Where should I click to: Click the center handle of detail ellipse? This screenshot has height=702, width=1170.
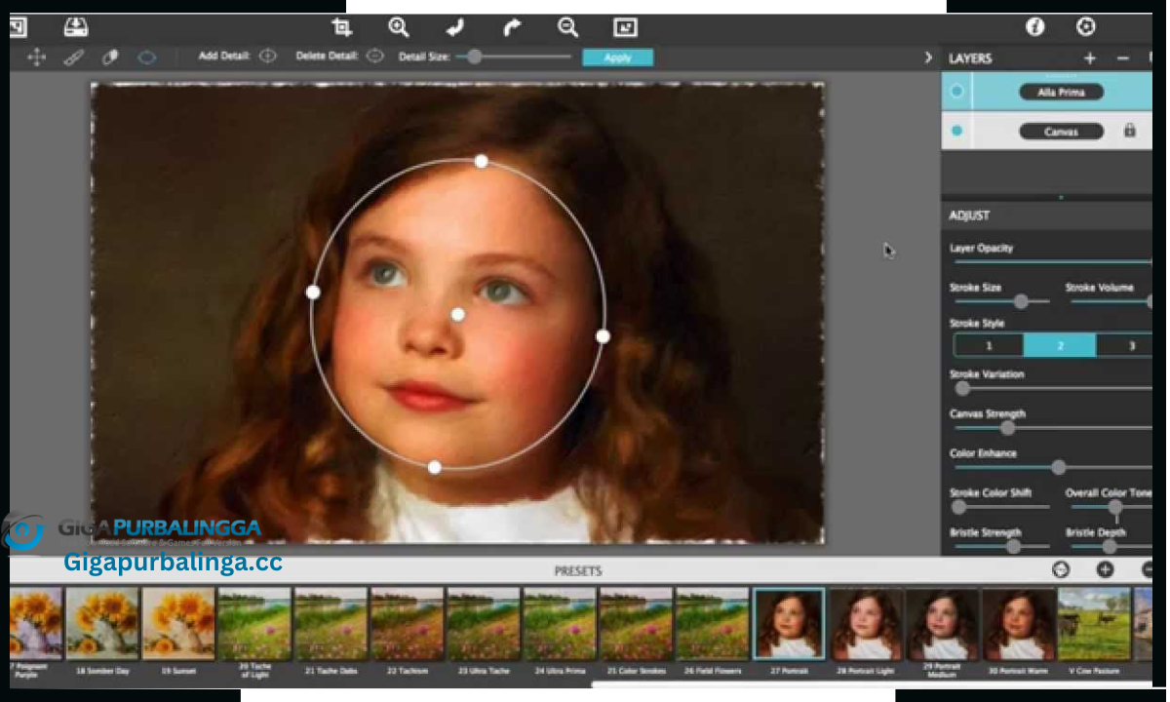pyautogui.click(x=457, y=314)
